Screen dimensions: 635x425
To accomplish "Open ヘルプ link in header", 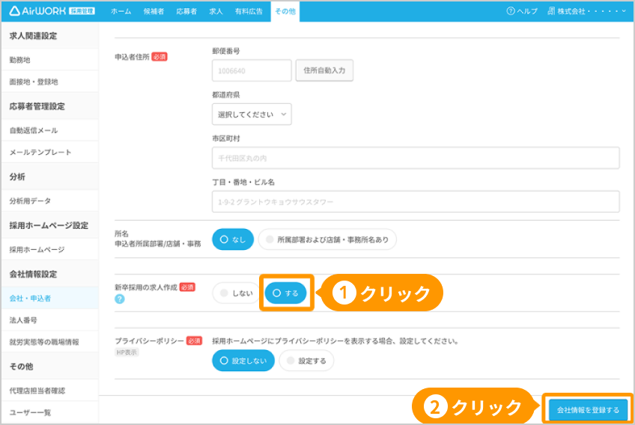I will click(x=522, y=11).
